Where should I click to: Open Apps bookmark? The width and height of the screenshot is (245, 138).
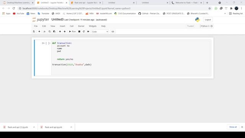(6, 14)
